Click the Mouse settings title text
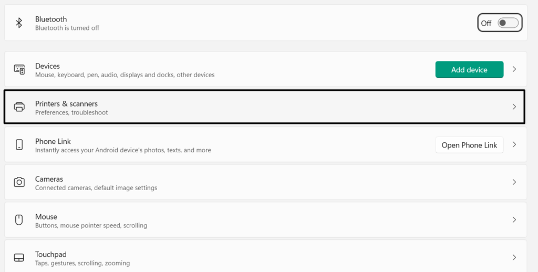 click(x=46, y=216)
